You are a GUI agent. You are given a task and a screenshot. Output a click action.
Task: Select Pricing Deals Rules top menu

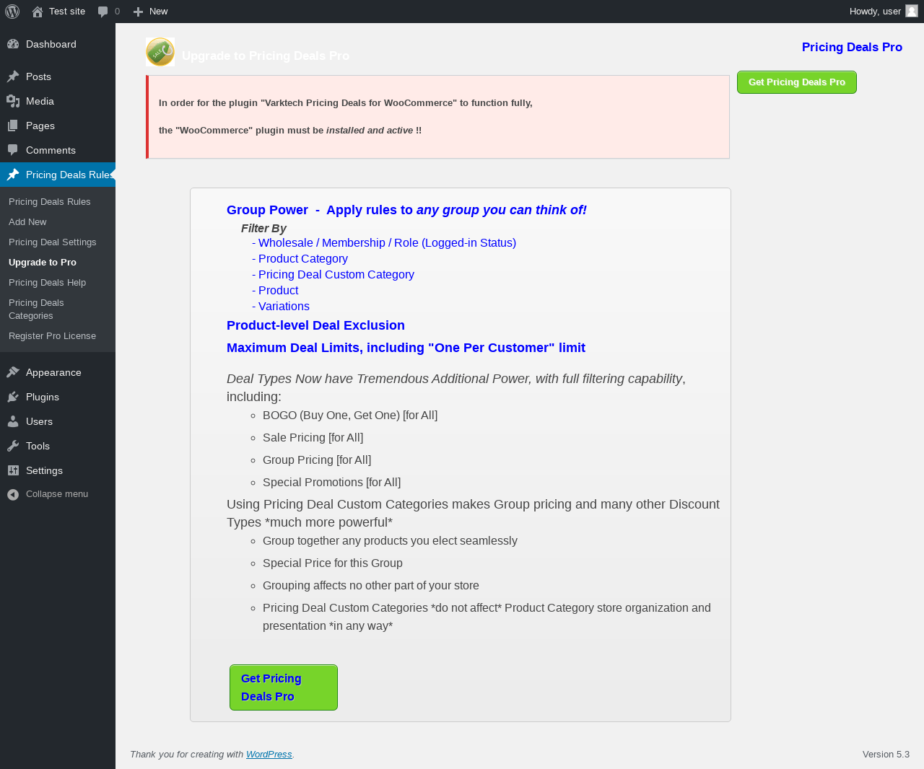point(58,175)
